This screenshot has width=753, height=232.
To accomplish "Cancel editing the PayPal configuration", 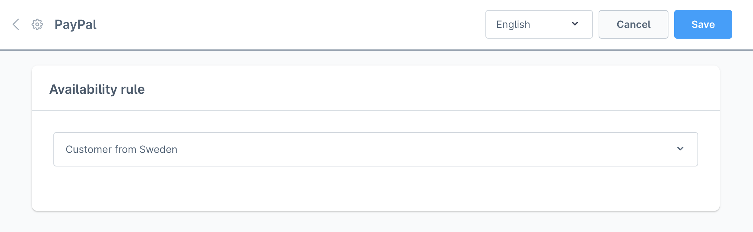I will click(x=633, y=24).
